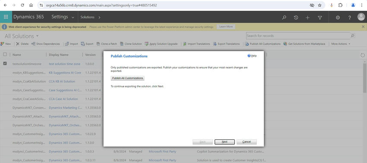
Task: Expand the More Actions dropdown
Action: coord(341,44)
